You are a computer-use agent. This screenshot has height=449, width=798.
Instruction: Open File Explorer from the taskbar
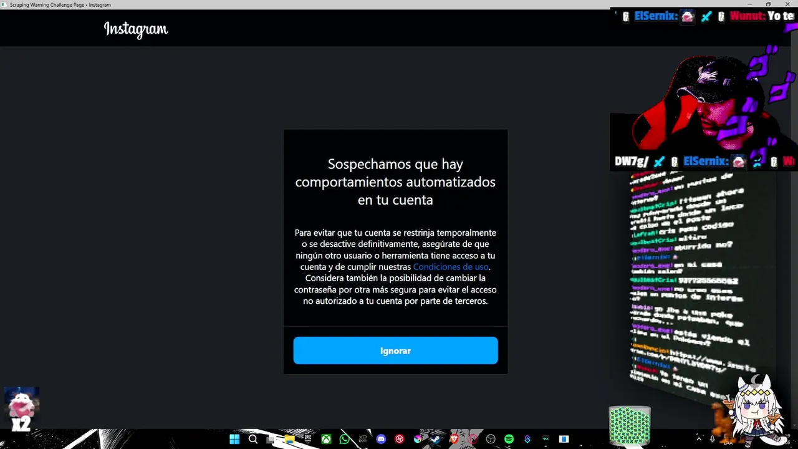coord(289,440)
